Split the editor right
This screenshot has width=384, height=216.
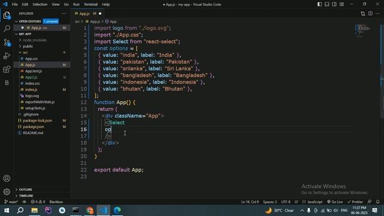pos(370,13)
